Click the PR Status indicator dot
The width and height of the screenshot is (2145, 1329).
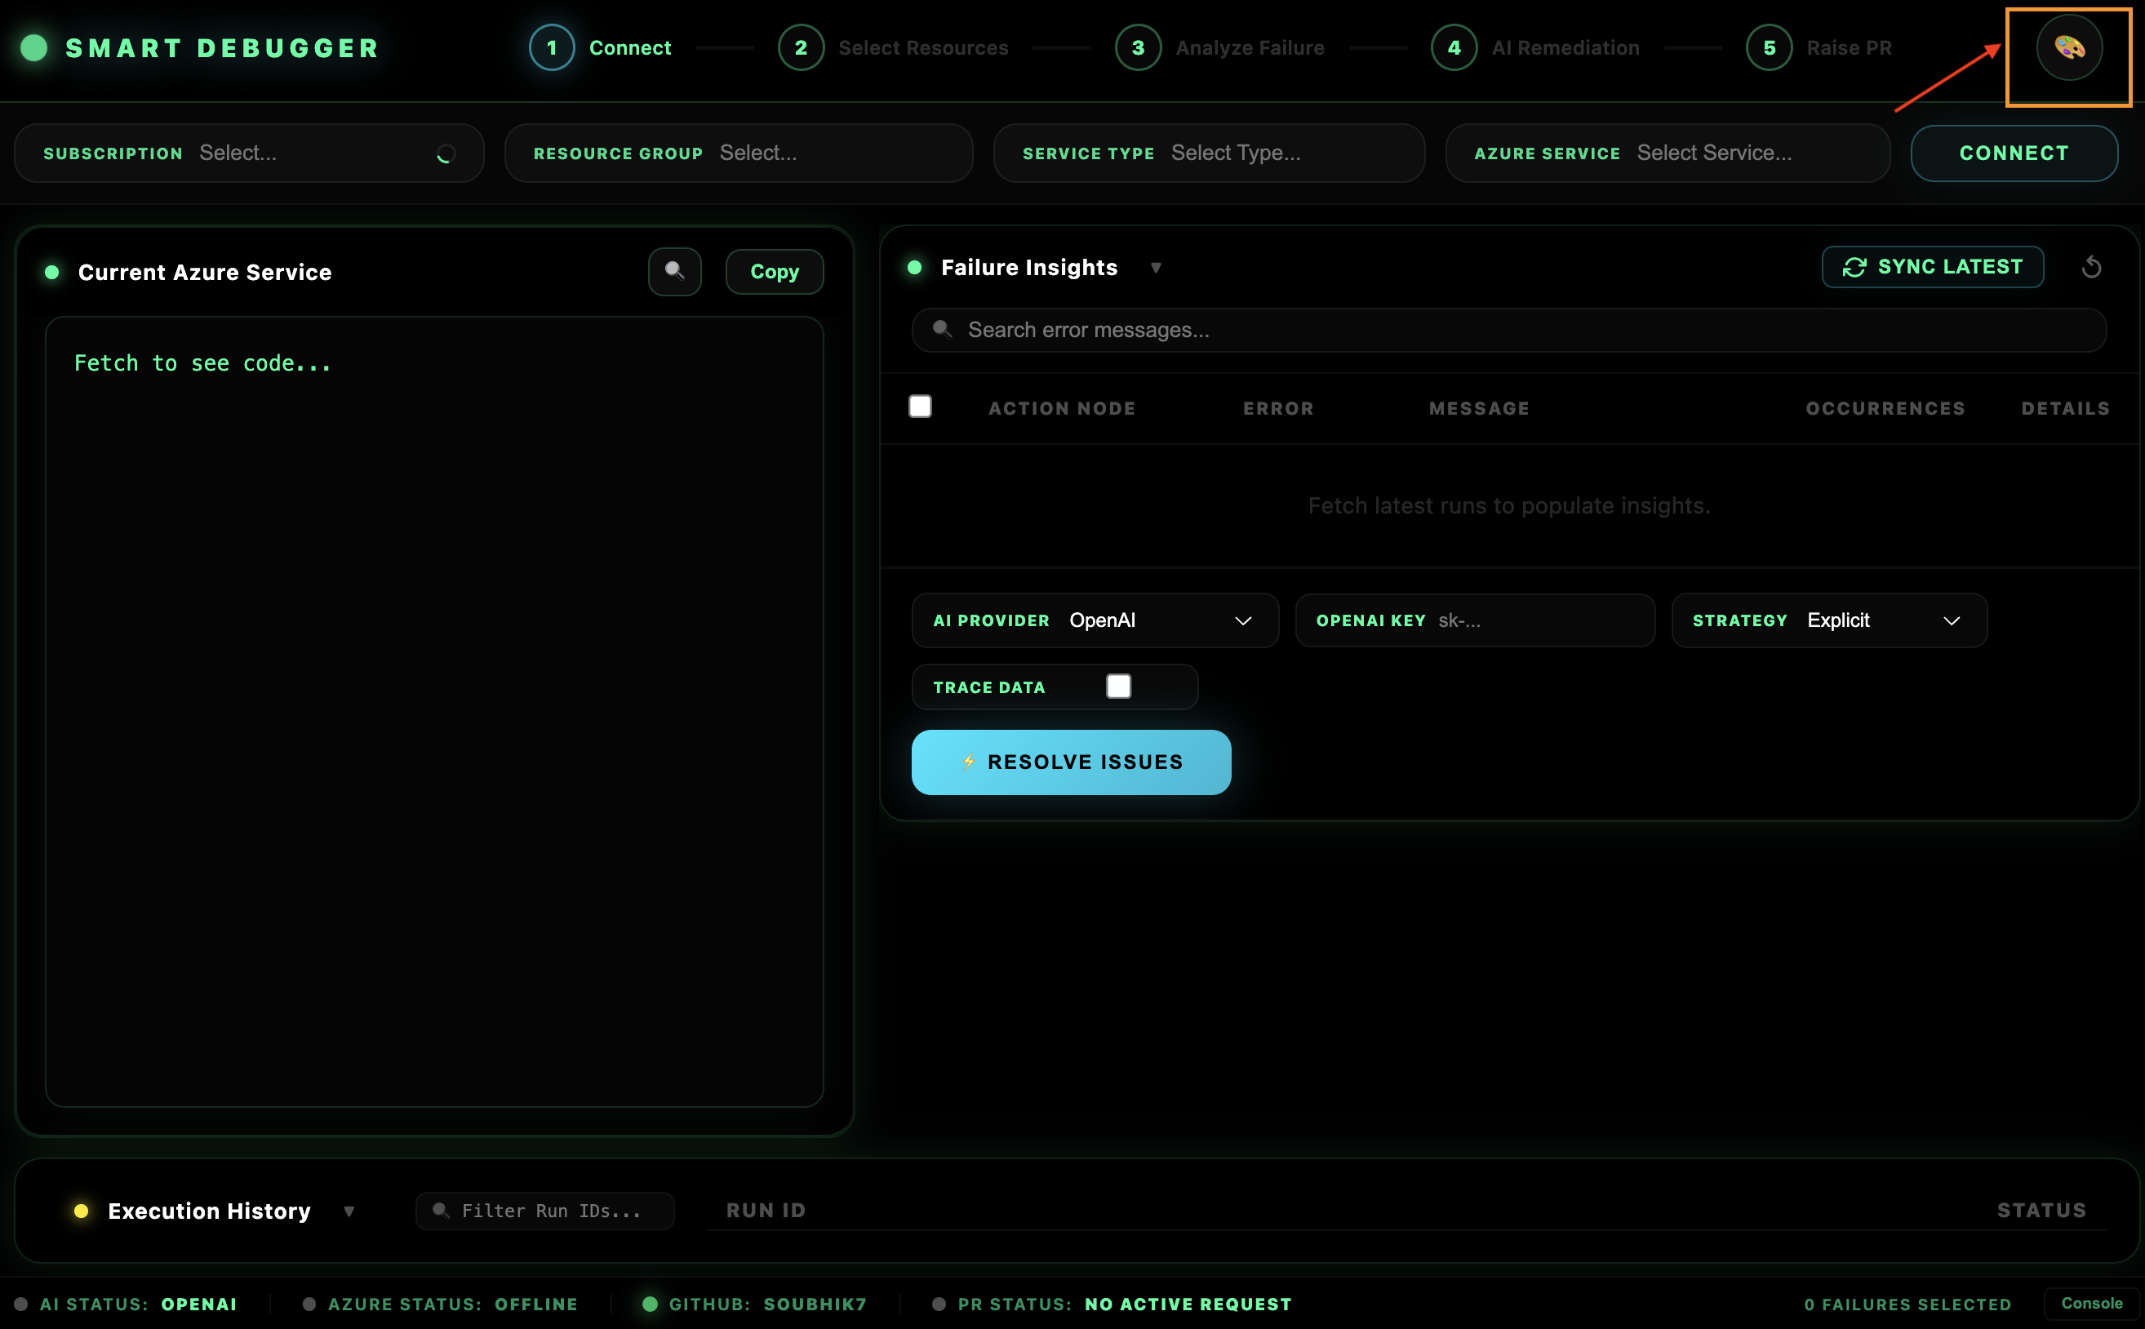[x=939, y=1304]
